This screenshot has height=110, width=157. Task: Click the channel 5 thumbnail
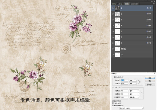click(117, 31)
